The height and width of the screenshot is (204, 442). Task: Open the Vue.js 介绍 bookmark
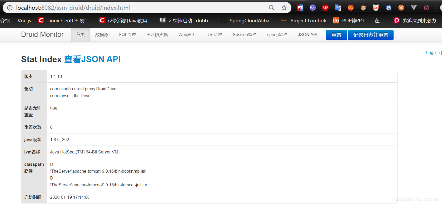click(16, 21)
